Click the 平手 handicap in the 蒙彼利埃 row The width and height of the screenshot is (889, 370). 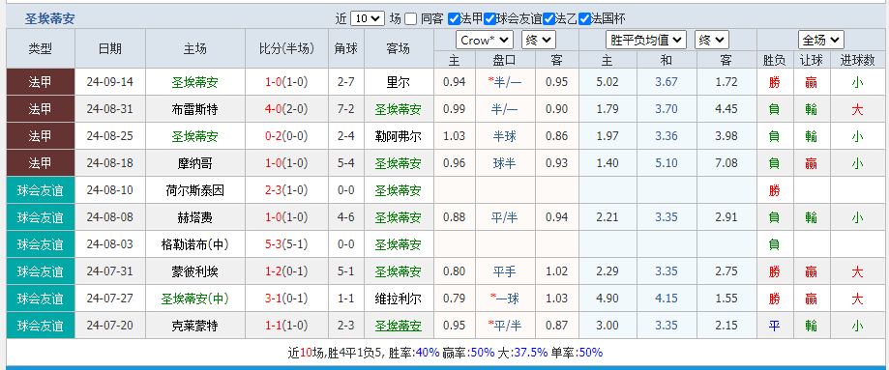point(505,272)
